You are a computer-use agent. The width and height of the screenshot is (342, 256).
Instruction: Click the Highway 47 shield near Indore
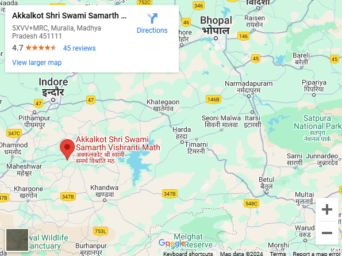pyautogui.click(x=39, y=103)
